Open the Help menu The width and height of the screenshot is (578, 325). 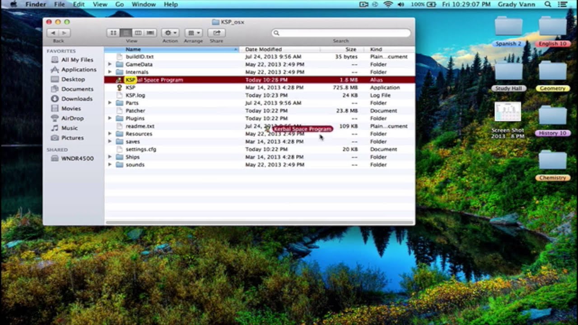click(171, 4)
